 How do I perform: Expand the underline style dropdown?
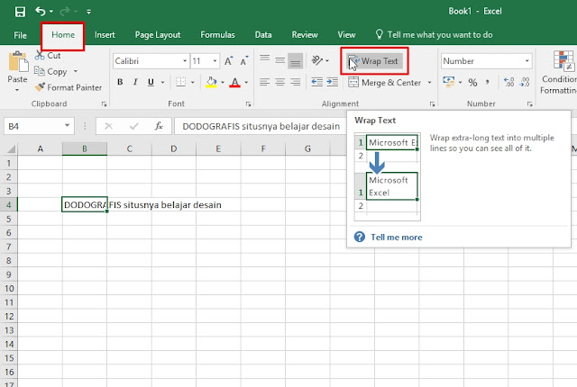point(162,82)
